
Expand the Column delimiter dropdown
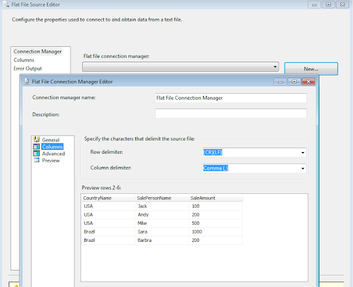coord(303,169)
